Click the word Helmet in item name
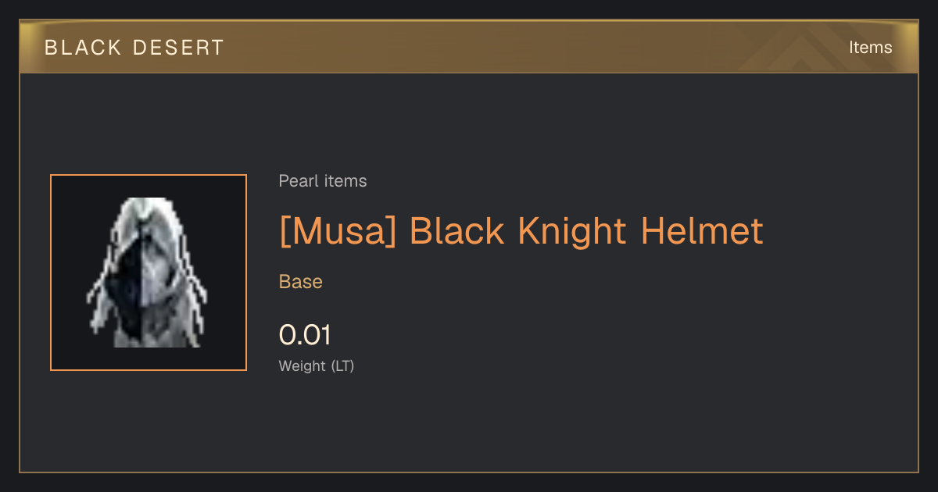The image size is (938, 492). (x=702, y=231)
